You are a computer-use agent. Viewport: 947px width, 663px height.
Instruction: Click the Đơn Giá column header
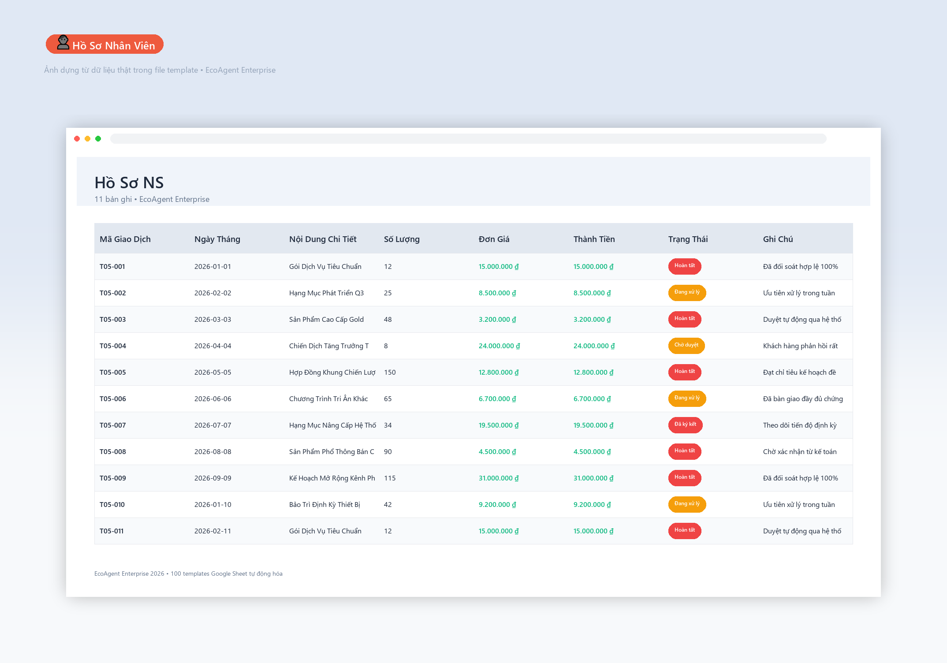(x=494, y=239)
